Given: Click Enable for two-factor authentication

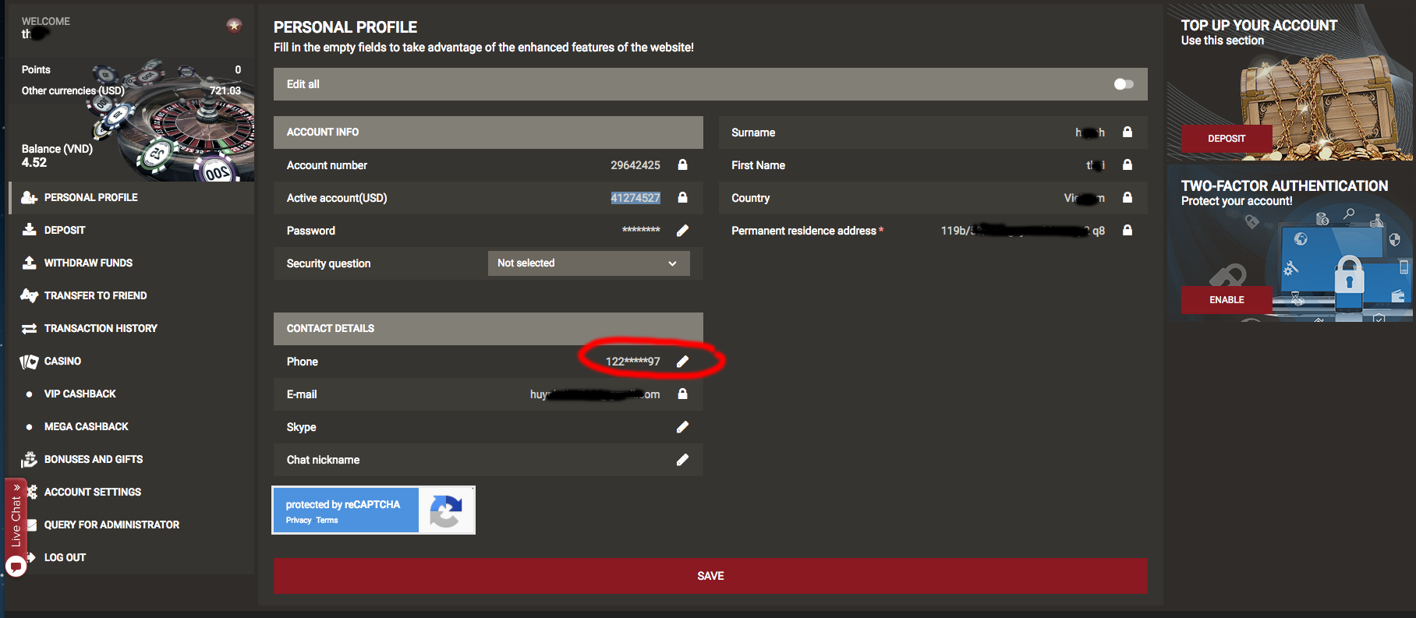Looking at the screenshot, I should pyautogui.click(x=1227, y=300).
